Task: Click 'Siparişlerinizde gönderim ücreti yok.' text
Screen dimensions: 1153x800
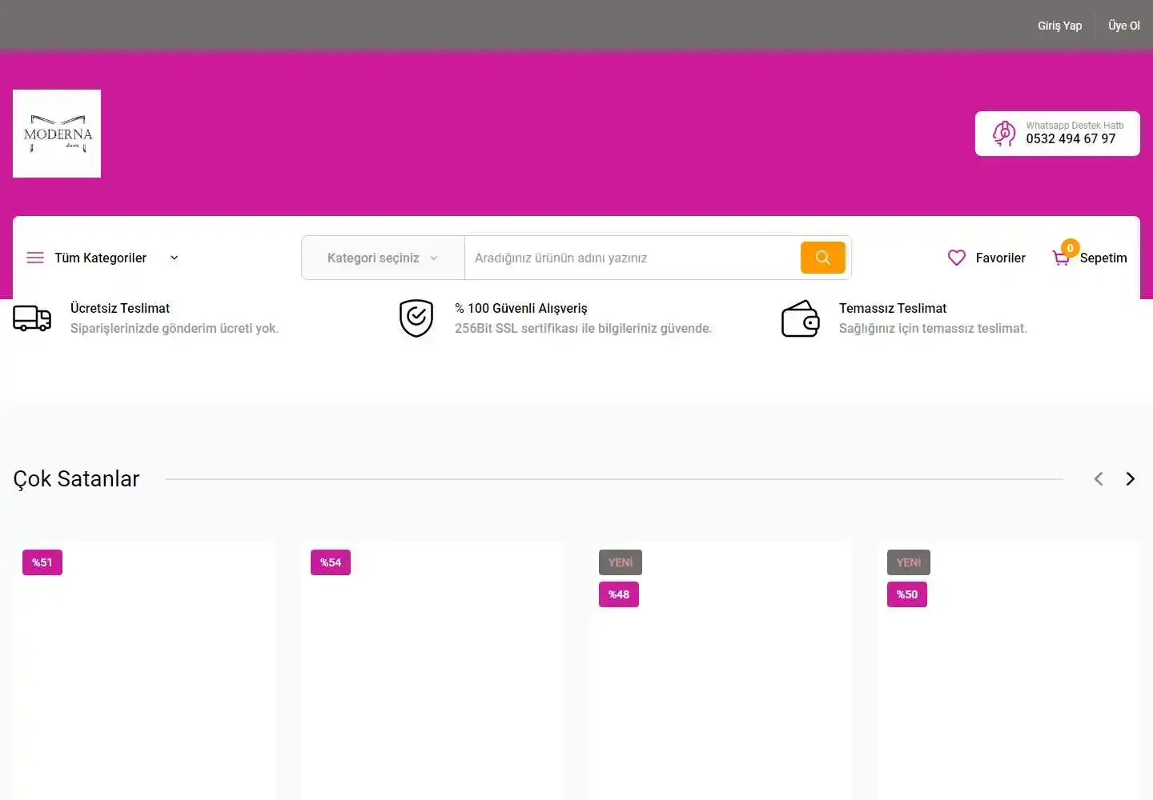Action: [x=175, y=328]
